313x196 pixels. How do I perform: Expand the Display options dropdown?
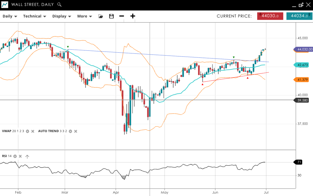[62, 16]
